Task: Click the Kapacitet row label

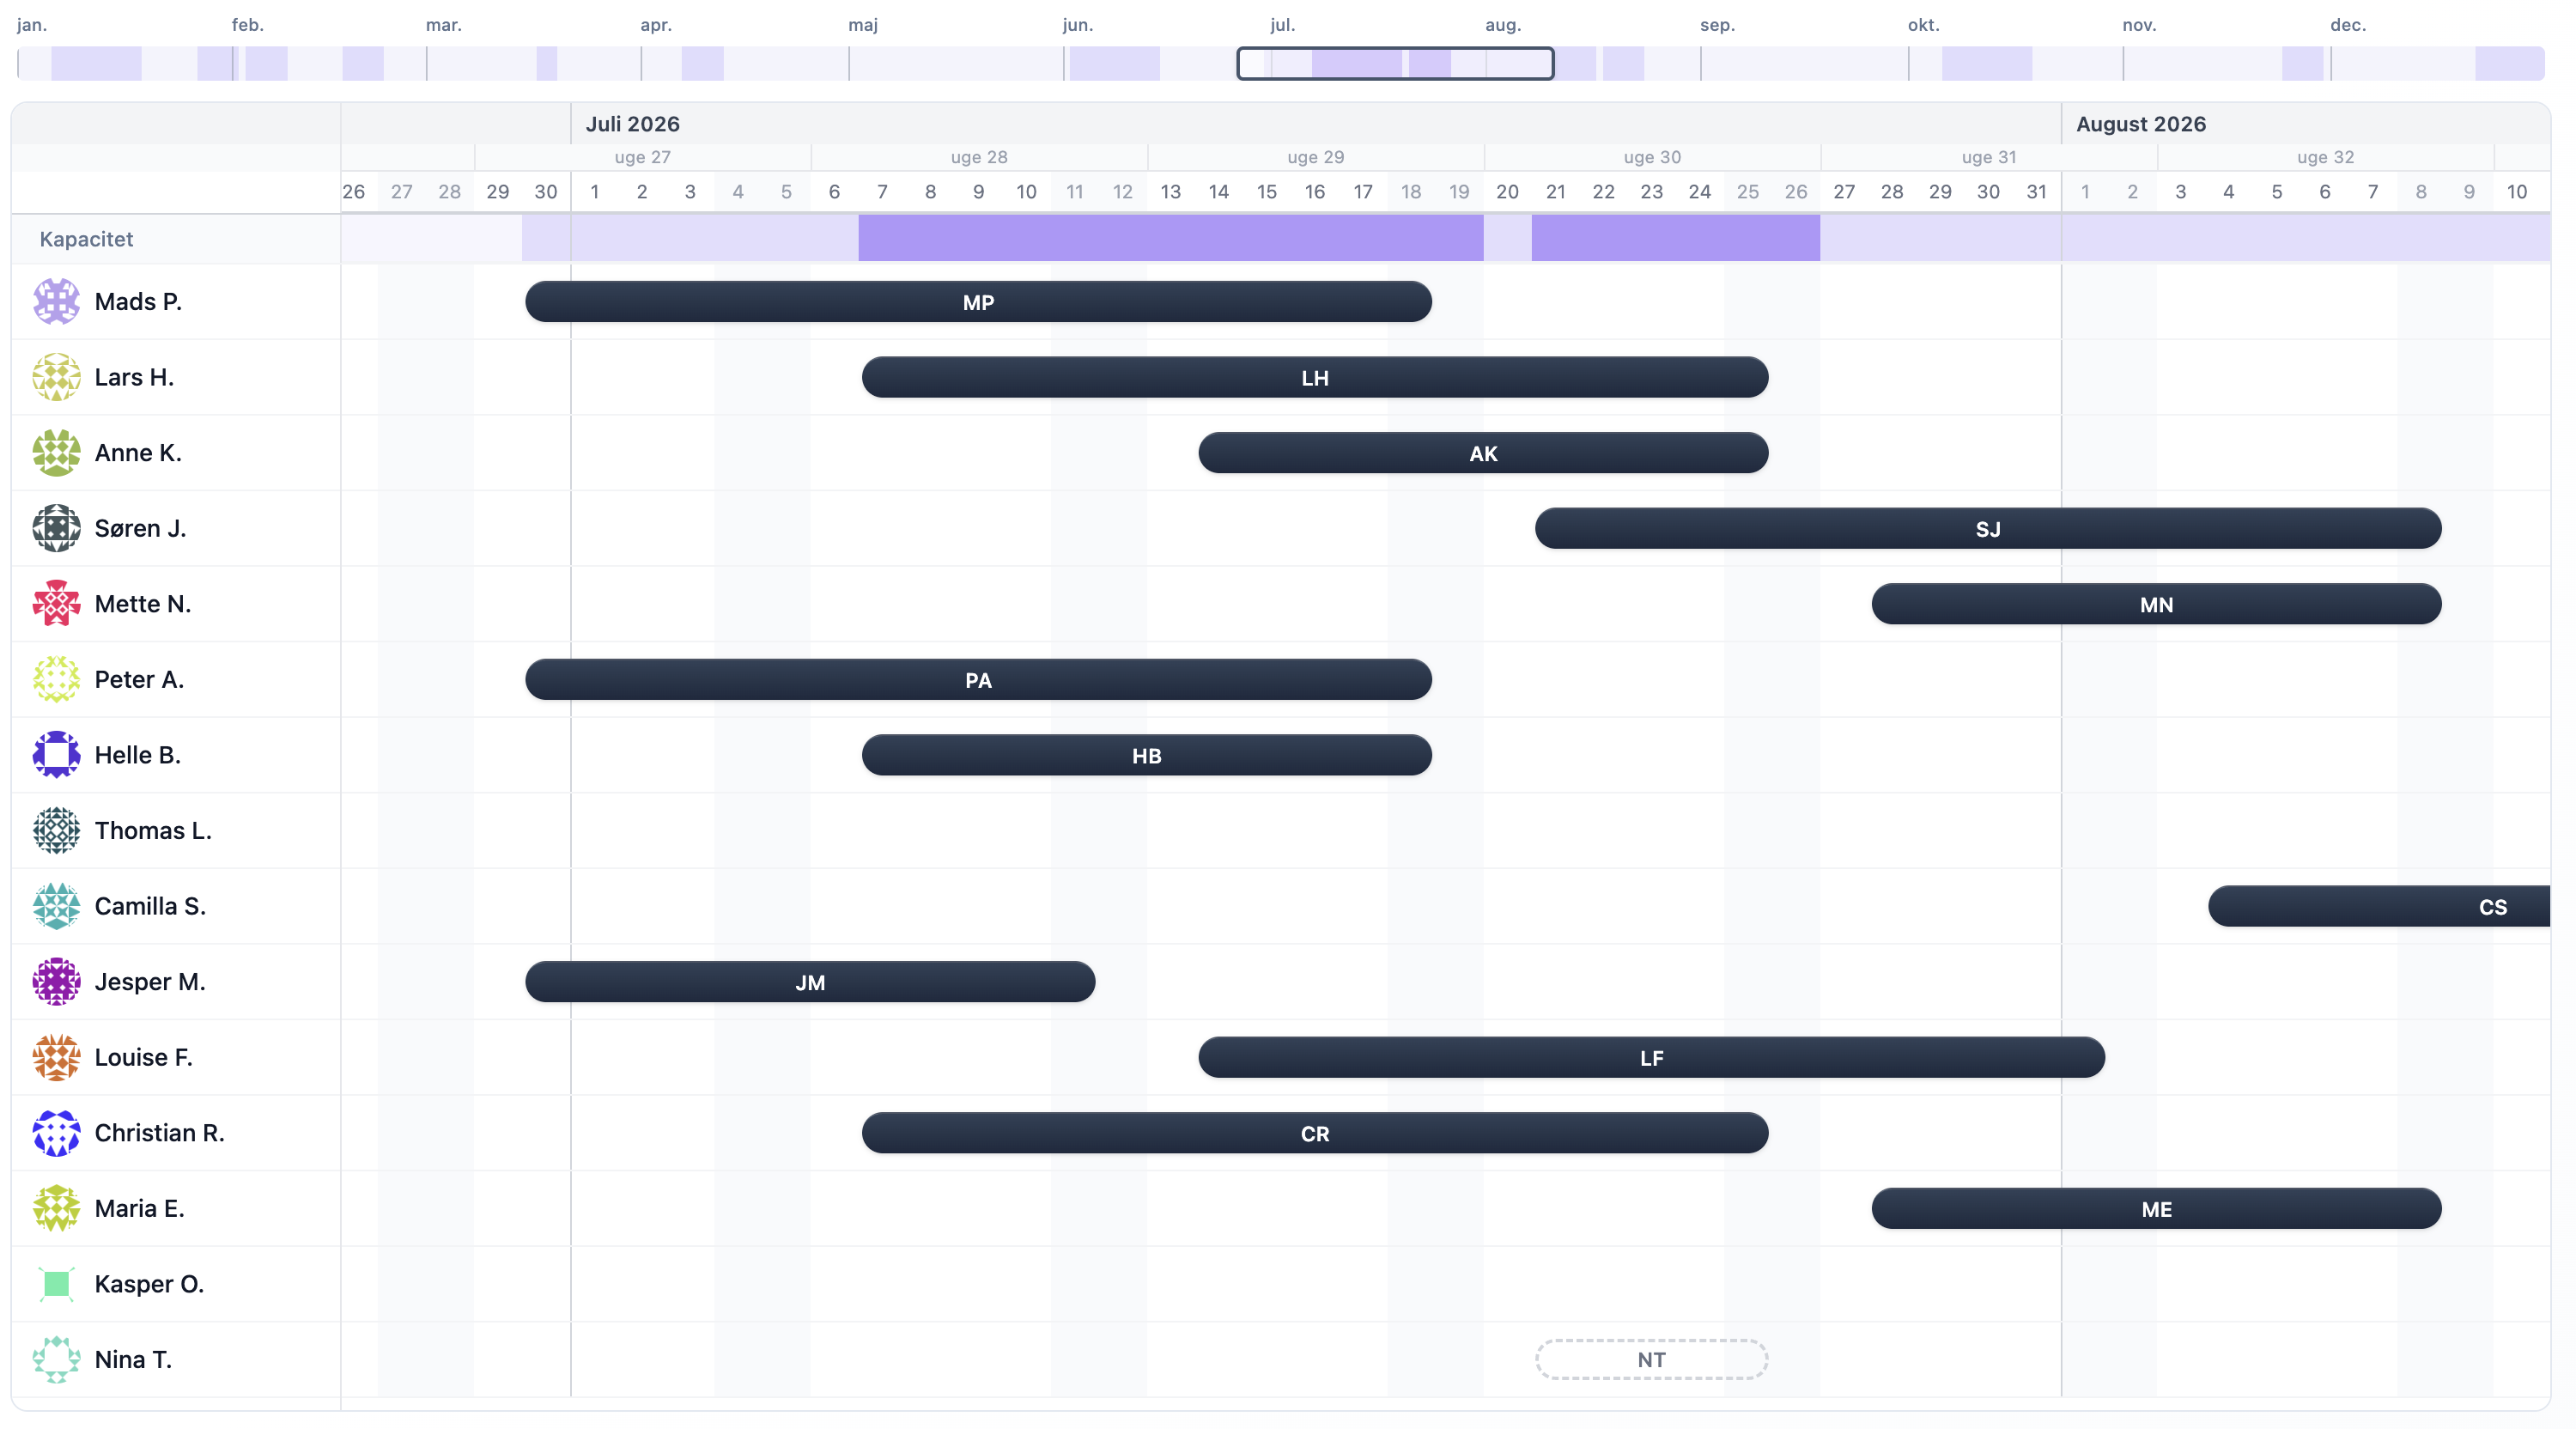Action: pyautogui.click(x=86, y=239)
